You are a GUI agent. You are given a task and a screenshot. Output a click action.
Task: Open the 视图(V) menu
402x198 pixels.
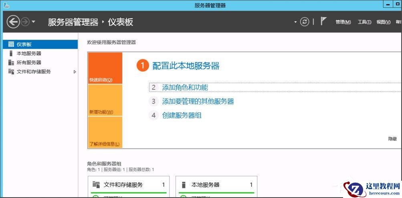[383, 22]
